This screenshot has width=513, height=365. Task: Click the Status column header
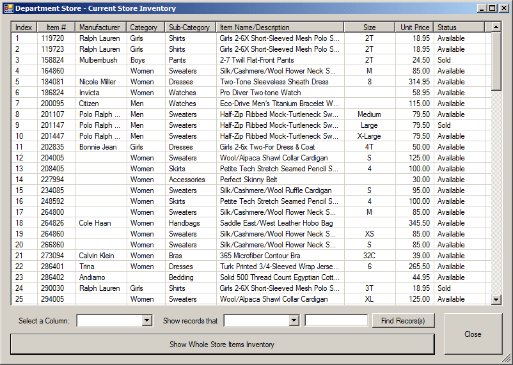click(459, 27)
